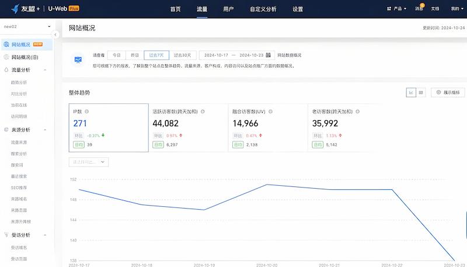The image size is (467, 267).
Task: Open the new02 site selector dropdown
Action: (27, 26)
